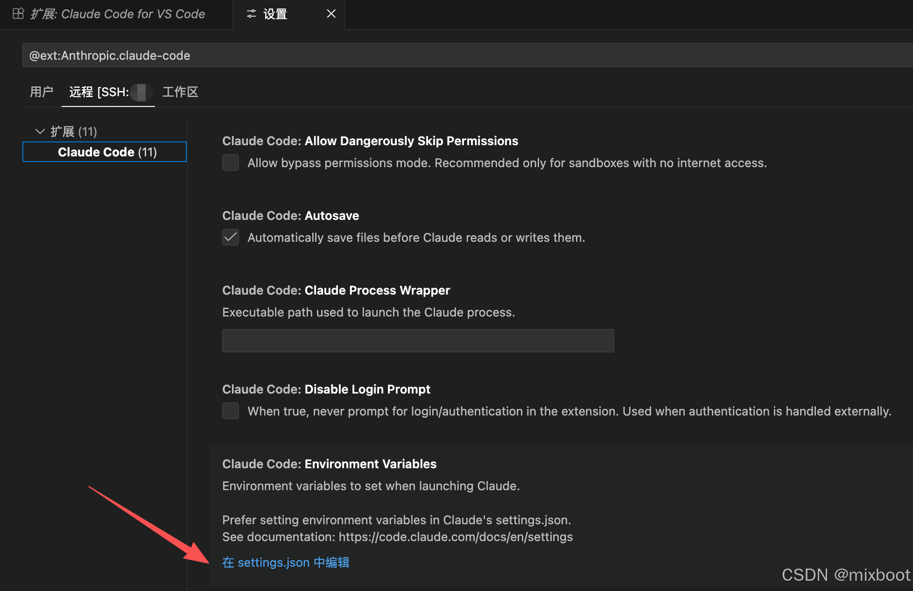Image resolution: width=913 pixels, height=591 pixels.
Task: Click the Claude Process Wrapper path input
Action: [418, 341]
